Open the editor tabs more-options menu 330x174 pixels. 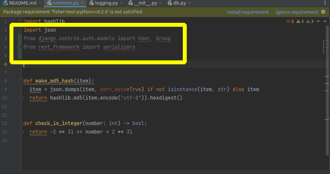click(x=325, y=3)
